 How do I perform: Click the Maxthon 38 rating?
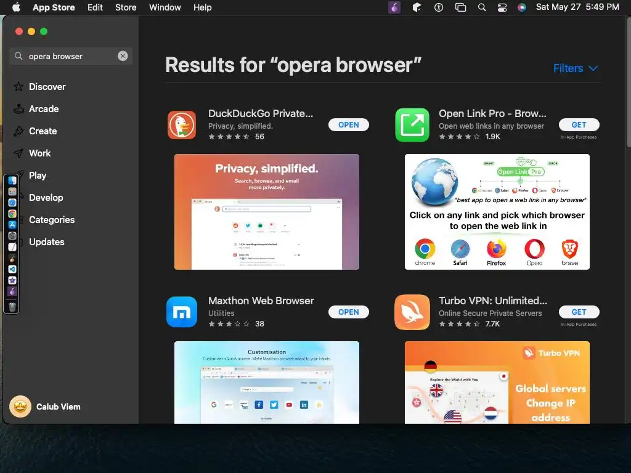click(x=236, y=324)
